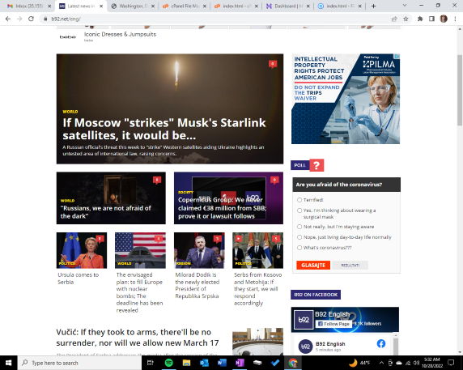The width and height of the screenshot is (463, 370).
Task: Switch to the cPanel File Manager tab
Action: 185,6
